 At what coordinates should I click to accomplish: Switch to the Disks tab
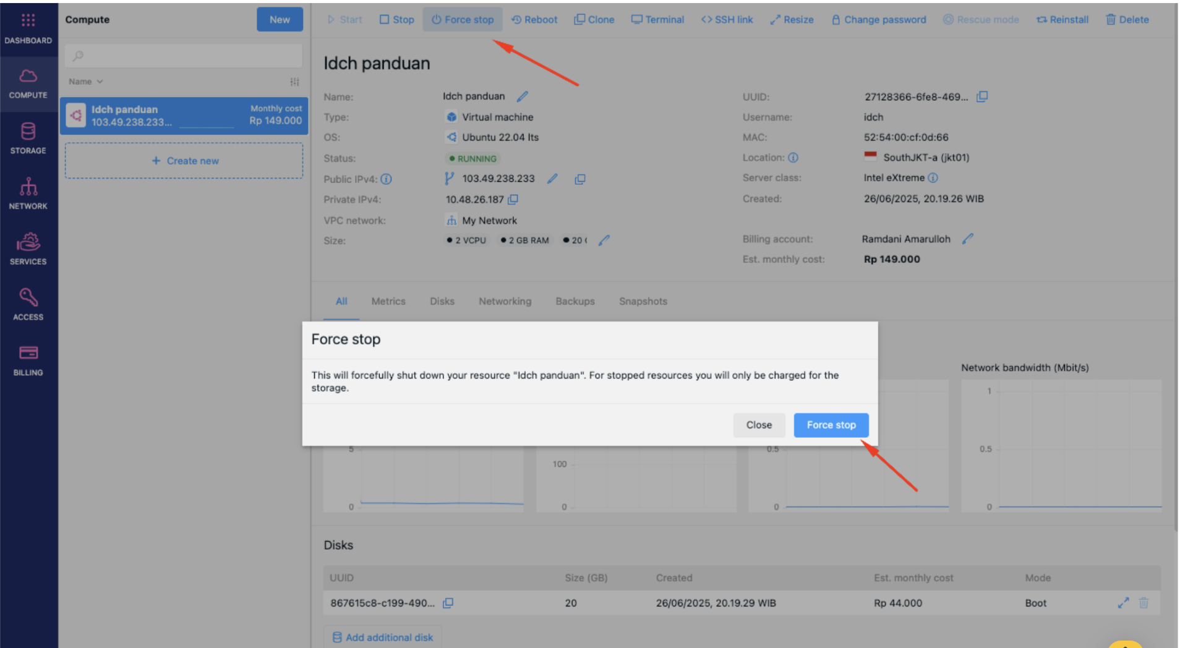click(x=442, y=302)
